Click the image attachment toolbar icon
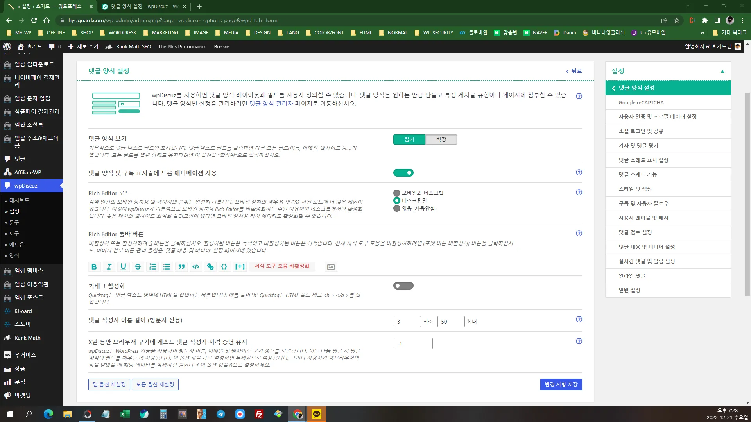This screenshot has width=751, height=422. (x=331, y=266)
